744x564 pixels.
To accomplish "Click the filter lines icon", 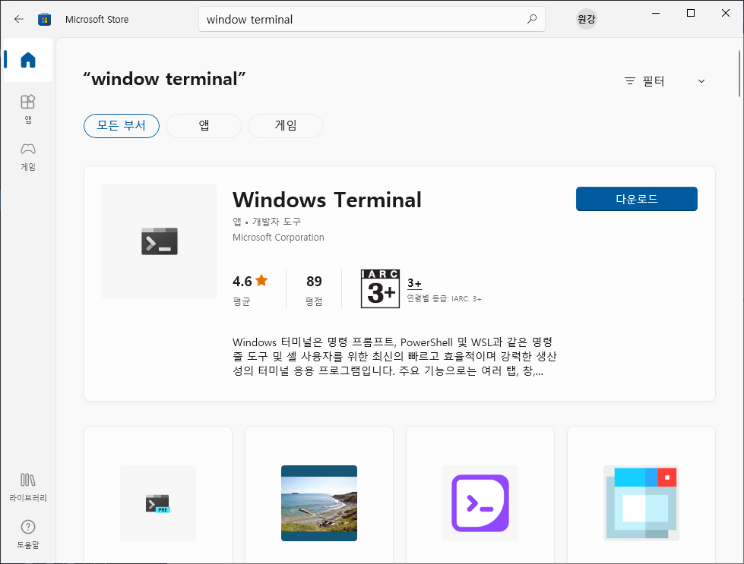I will tap(630, 81).
